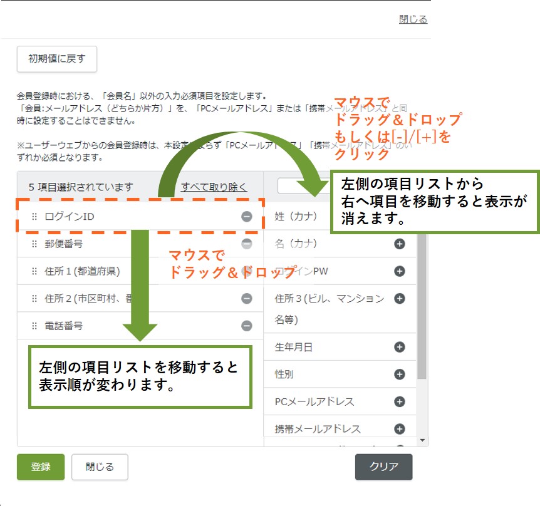Select ログインID item text

click(x=69, y=217)
